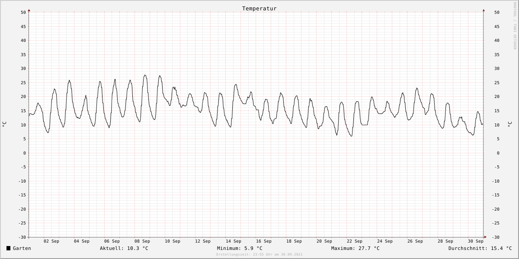Click the 24 Sep date label

pos(385,241)
